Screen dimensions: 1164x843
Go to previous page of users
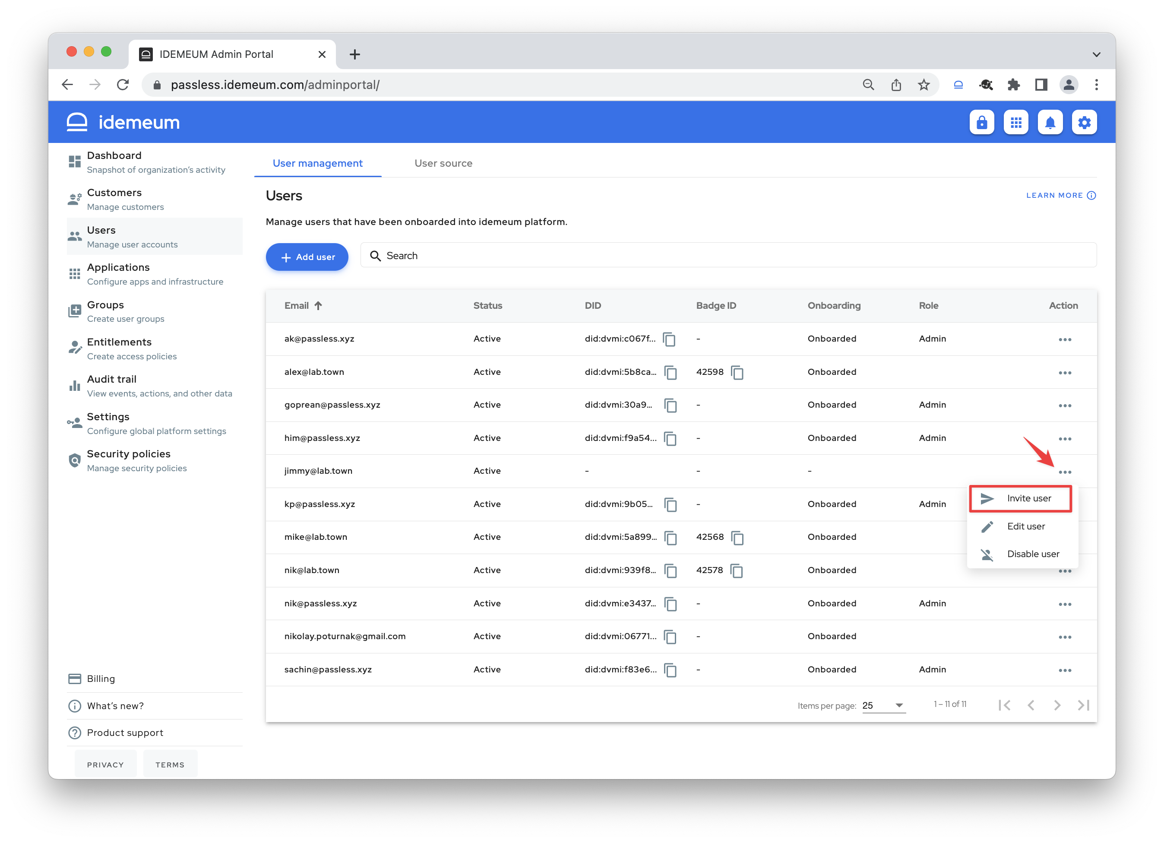point(1031,705)
